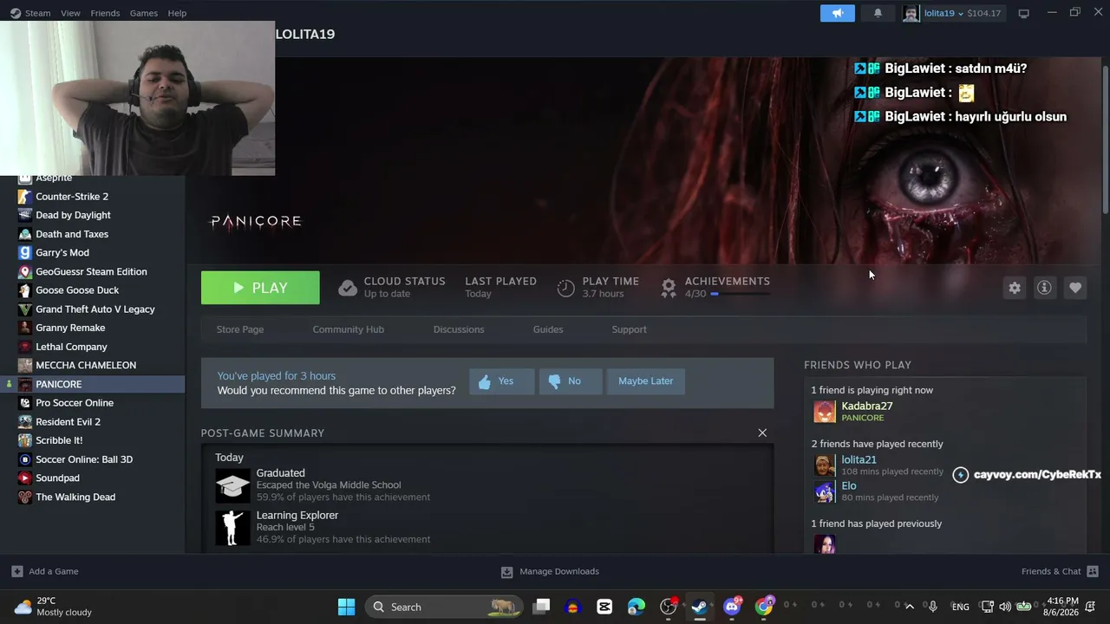This screenshot has height=624, width=1110.
Task: Launch PANICORE with the green Play button
Action: tap(260, 288)
